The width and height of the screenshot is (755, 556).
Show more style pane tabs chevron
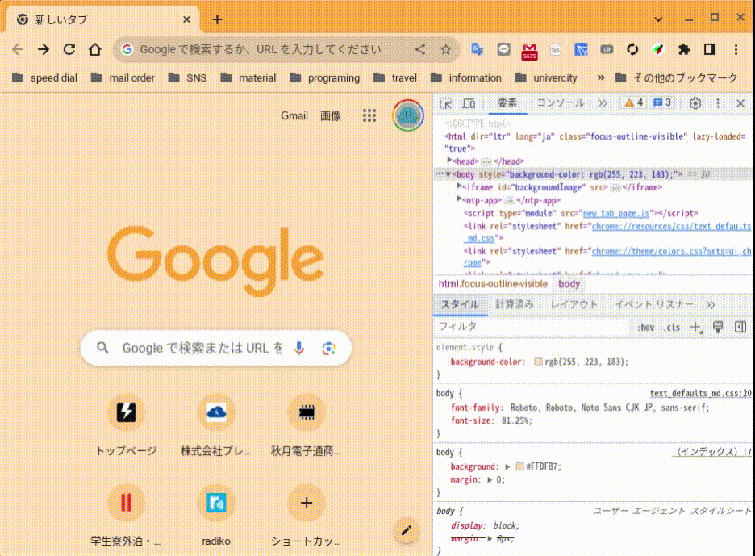pyautogui.click(x=710, y=305)
